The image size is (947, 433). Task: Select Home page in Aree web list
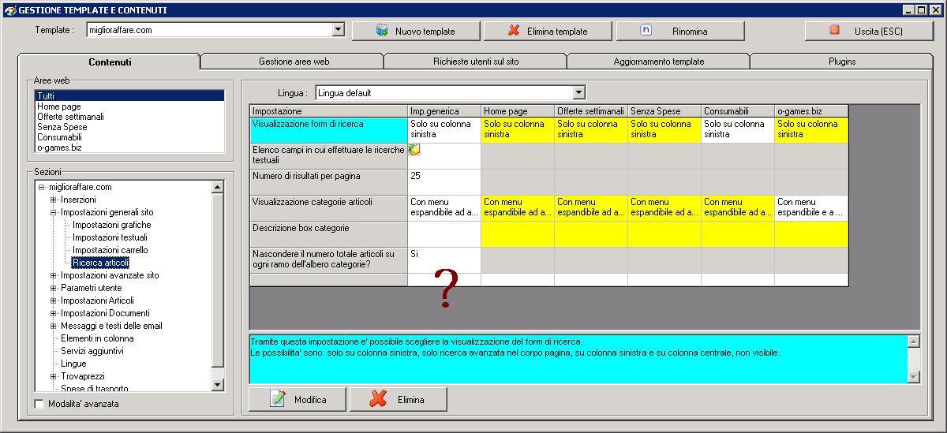pyautogui.click(x=129, y=106)
